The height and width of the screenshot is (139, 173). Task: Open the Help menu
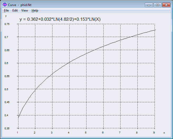35,10
